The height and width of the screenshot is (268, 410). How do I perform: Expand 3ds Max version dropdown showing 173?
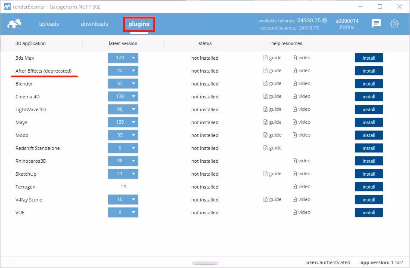(x=123, y=58)
